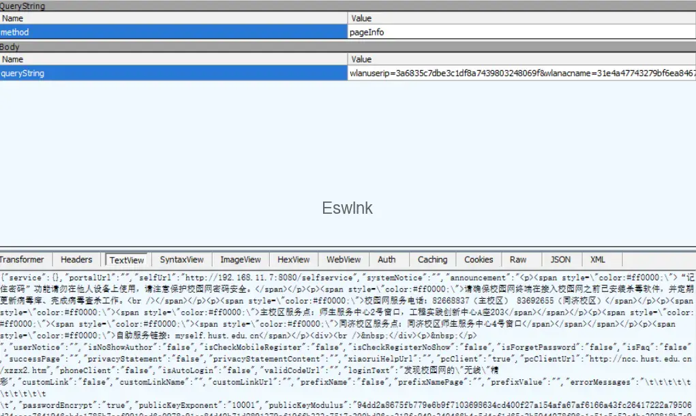The width and height of the screenshot is (696, 416).
Task: Open the Auth tab
Action: [x=387, y=259]
